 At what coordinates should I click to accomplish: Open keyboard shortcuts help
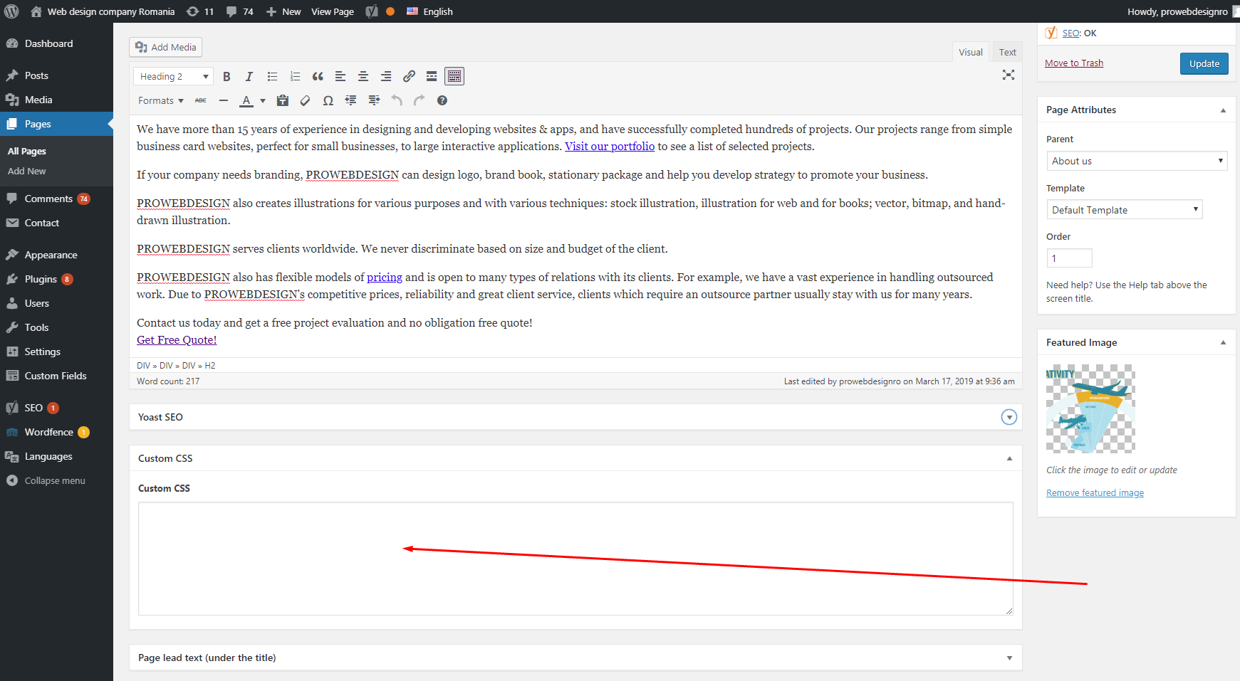[x=442, y=100]
